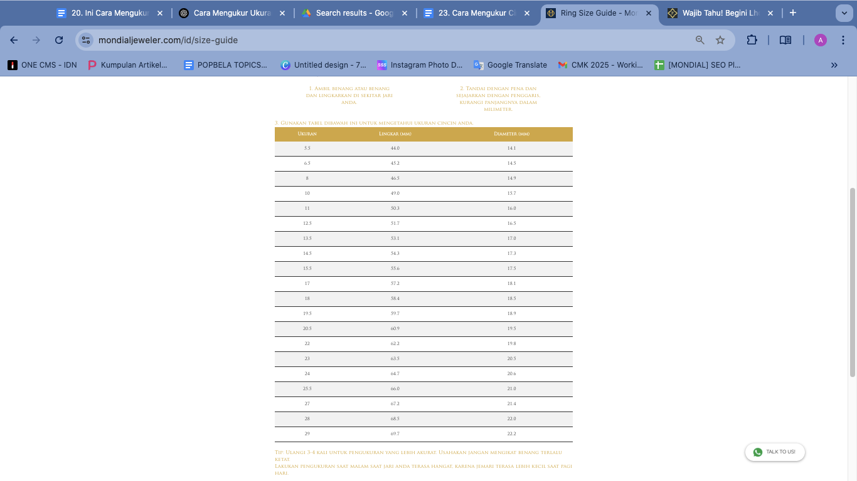This screenshot has width=857, height=481.
Task: Close the 'Search results - Goog' tab
Action: [405, 13]
